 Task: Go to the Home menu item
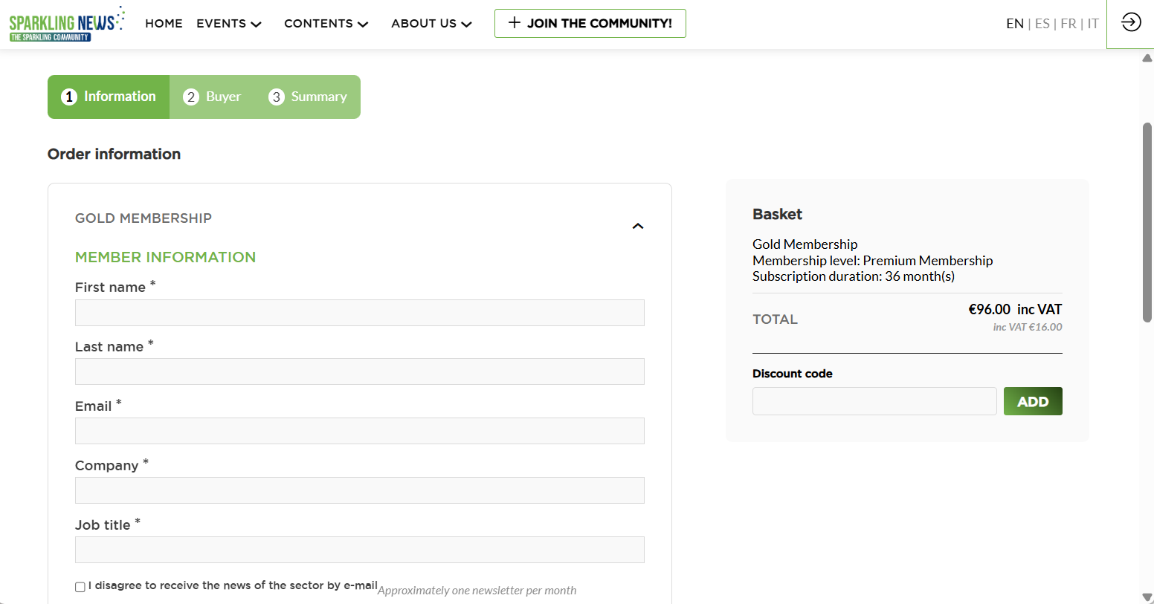[x=164, y=24]
